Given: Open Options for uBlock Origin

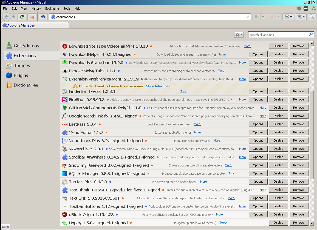Looking at the screenshot, I should (x=258, y=214).
